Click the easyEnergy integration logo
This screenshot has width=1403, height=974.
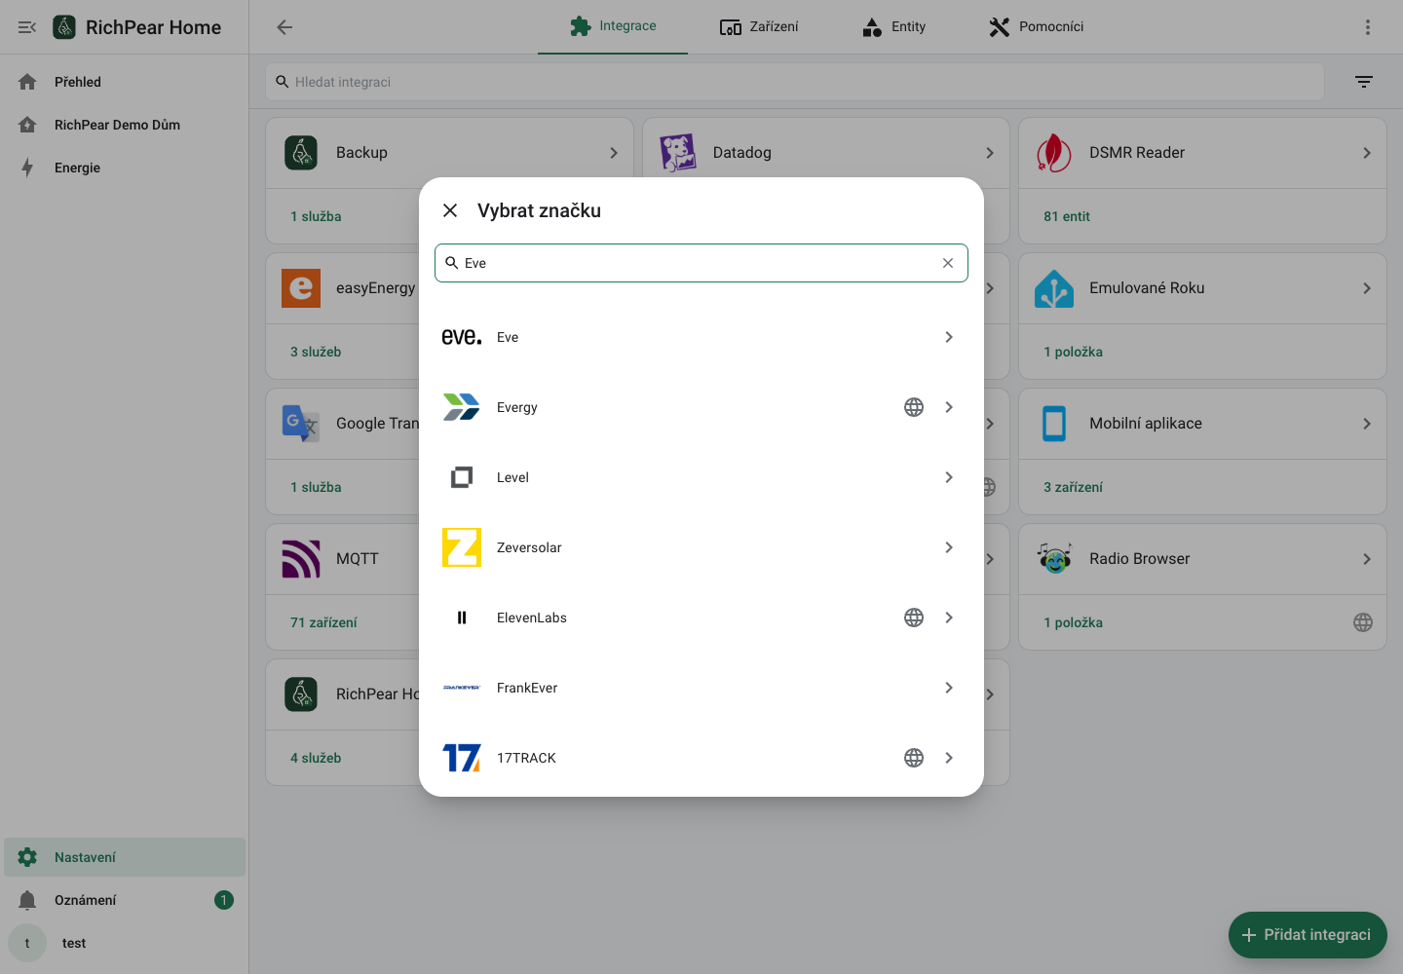coord(301,288)
